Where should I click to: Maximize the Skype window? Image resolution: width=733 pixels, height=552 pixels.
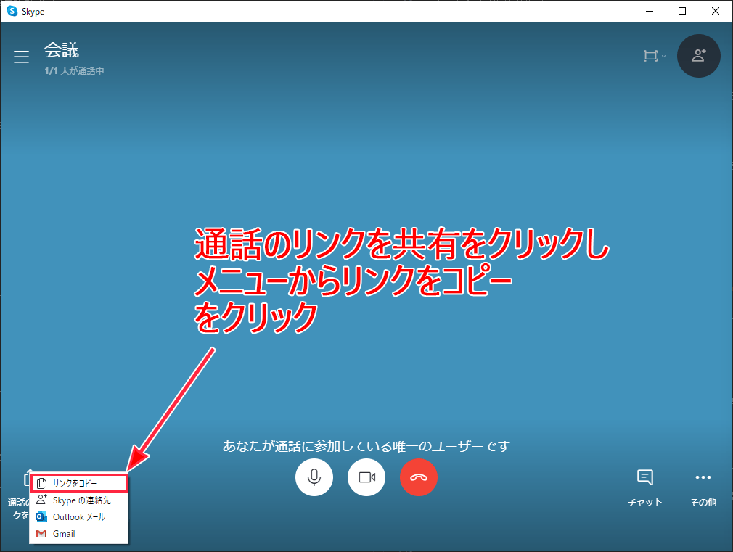click(x=682, y=11)
